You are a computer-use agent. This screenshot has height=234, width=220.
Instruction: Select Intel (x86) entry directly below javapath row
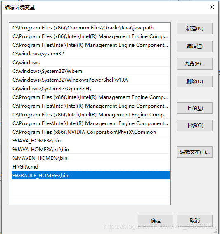tap(90, 36)
